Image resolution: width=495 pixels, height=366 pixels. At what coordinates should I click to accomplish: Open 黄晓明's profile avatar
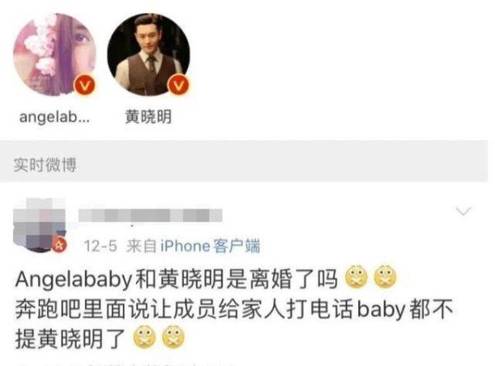(x=148, y=54)
